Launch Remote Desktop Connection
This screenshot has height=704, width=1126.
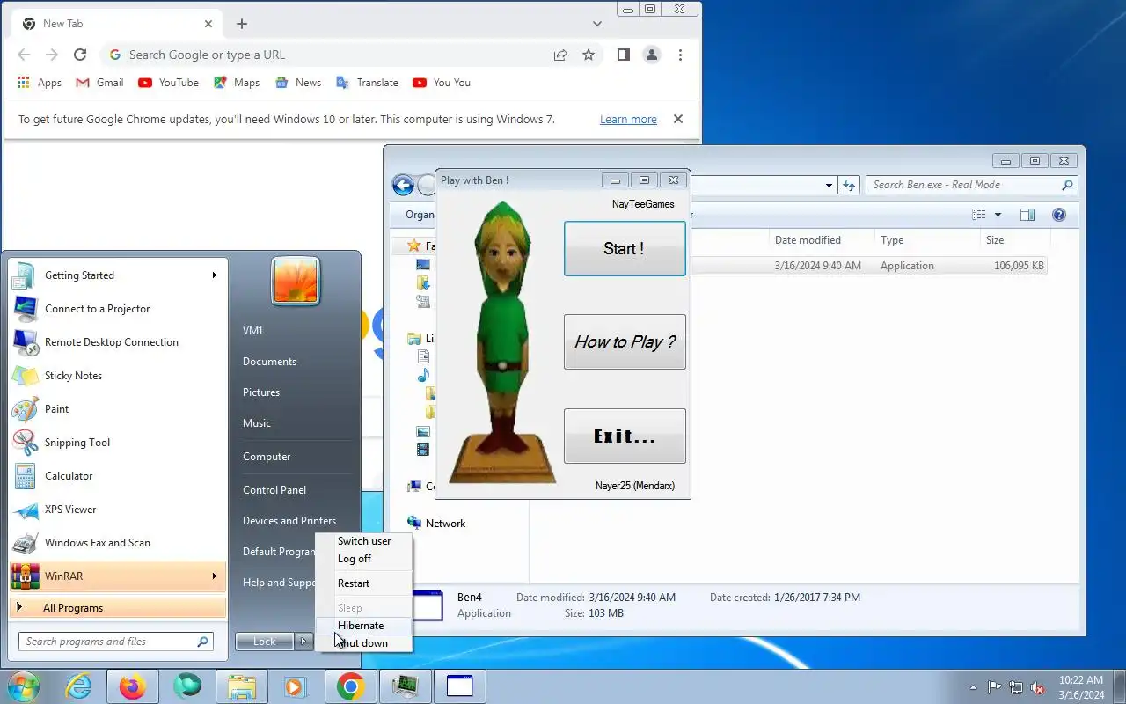118,342
